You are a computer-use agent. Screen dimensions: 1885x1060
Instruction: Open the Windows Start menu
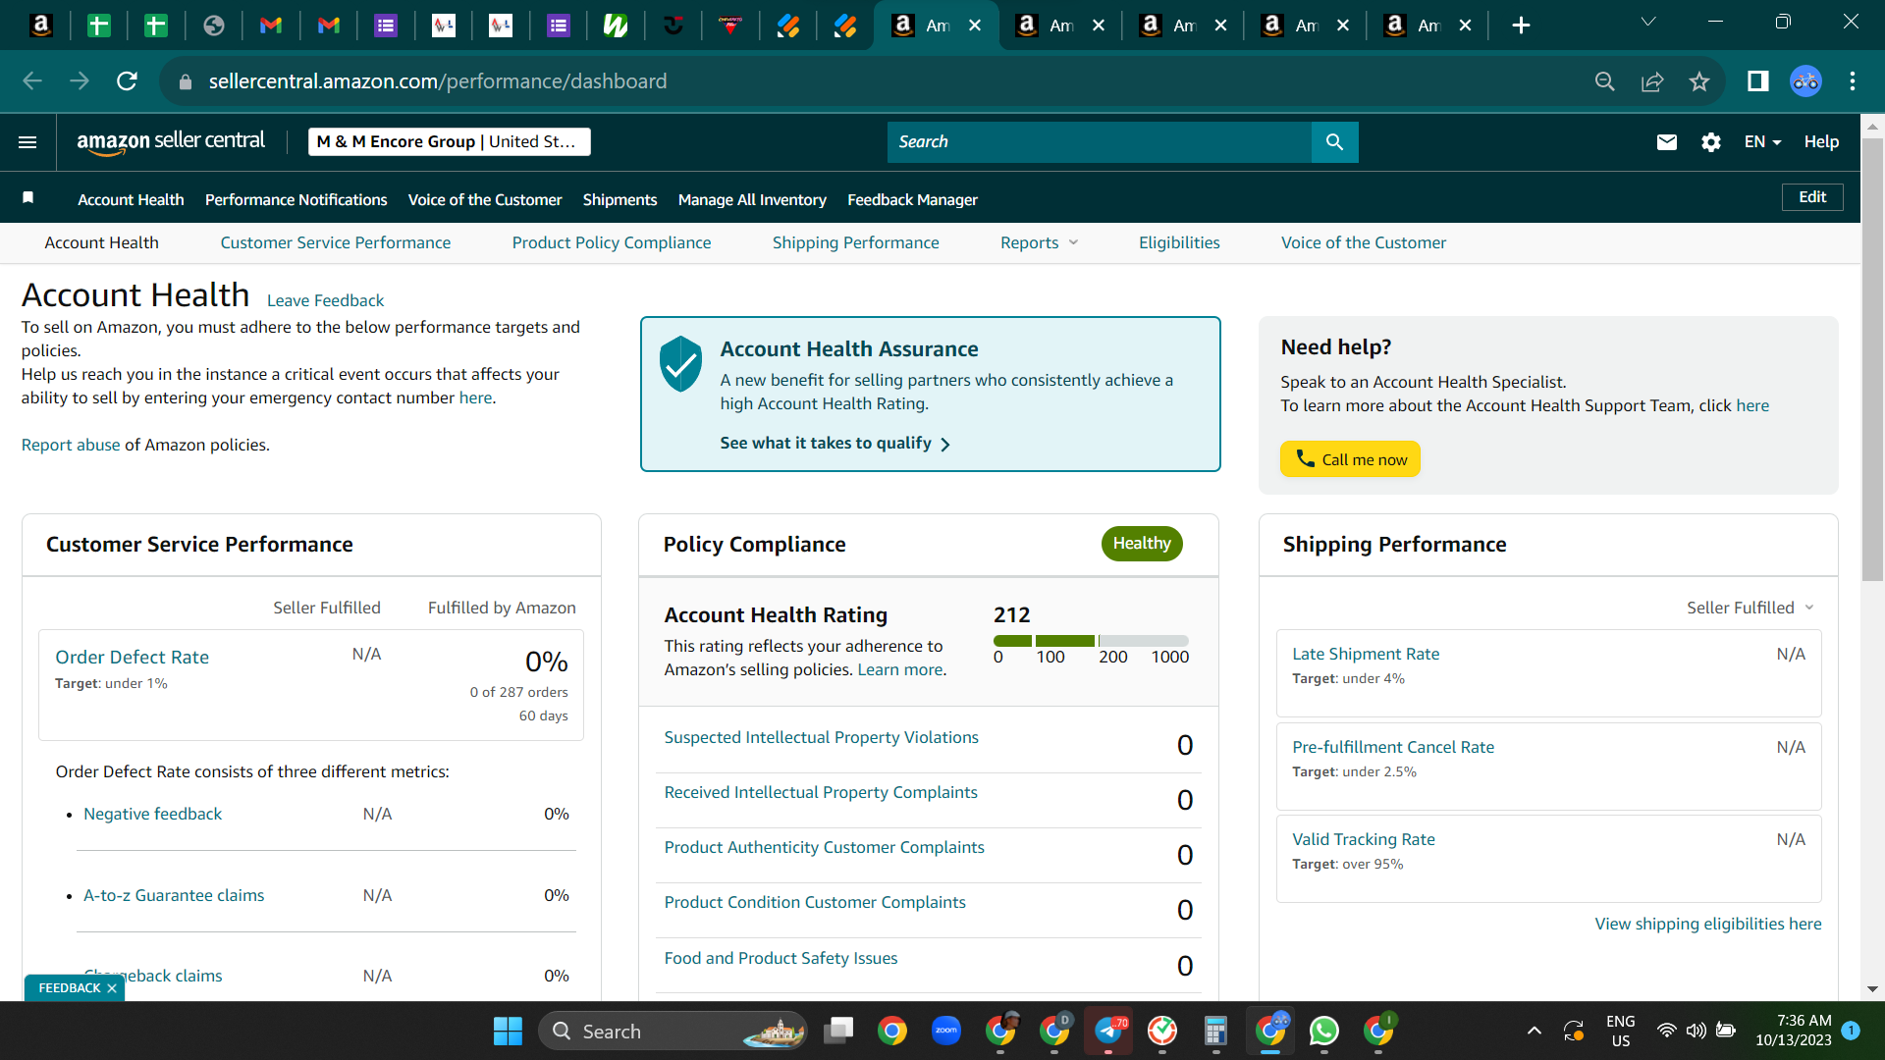508,1031
